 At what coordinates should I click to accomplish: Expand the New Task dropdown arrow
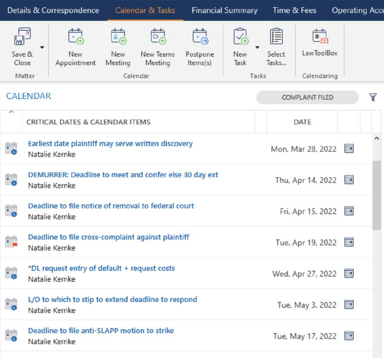point(257,48)
